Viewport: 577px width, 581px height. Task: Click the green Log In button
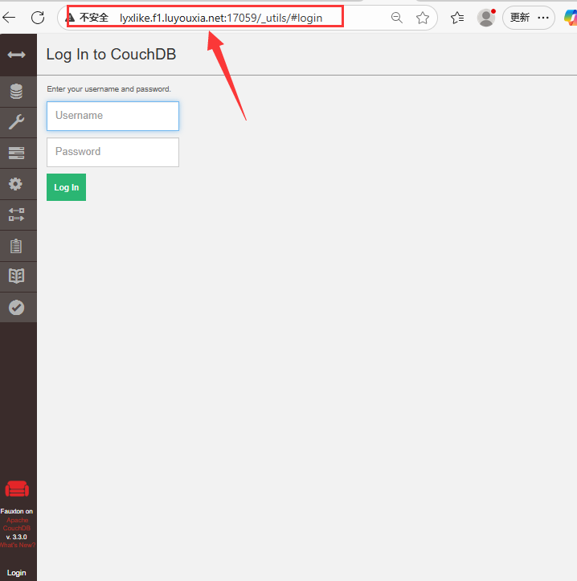coord(67,187)
